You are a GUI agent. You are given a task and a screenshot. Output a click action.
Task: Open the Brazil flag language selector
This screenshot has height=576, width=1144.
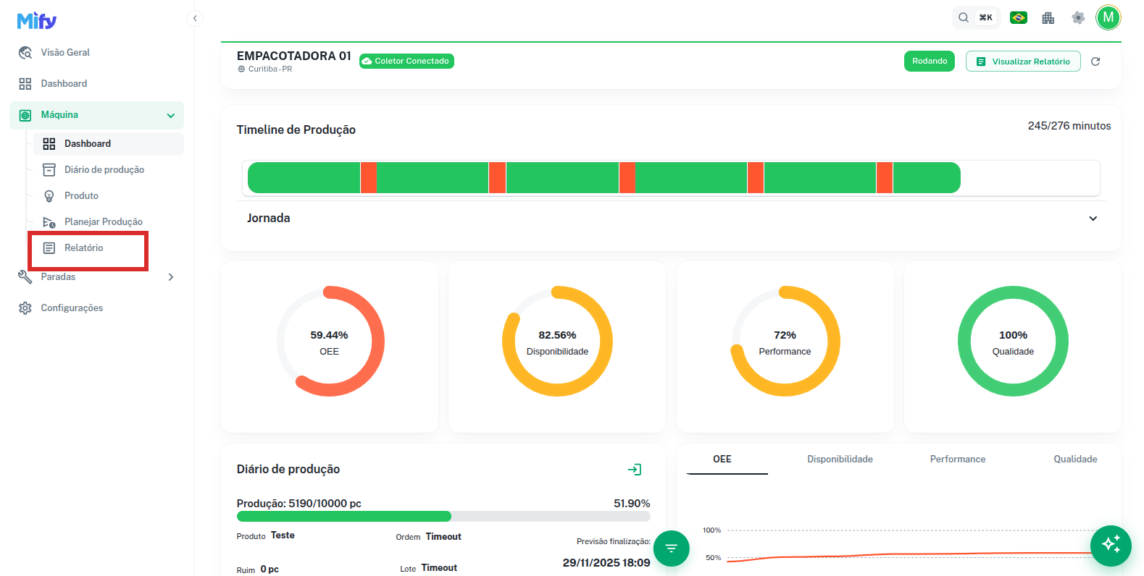pos(1018,17)
